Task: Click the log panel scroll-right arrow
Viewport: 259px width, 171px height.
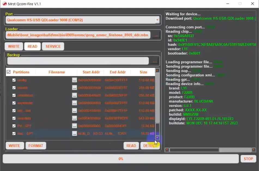Action: [254, 150]
